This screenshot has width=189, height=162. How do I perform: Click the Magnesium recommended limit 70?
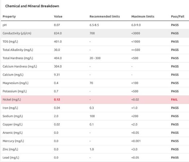(91, 83)
